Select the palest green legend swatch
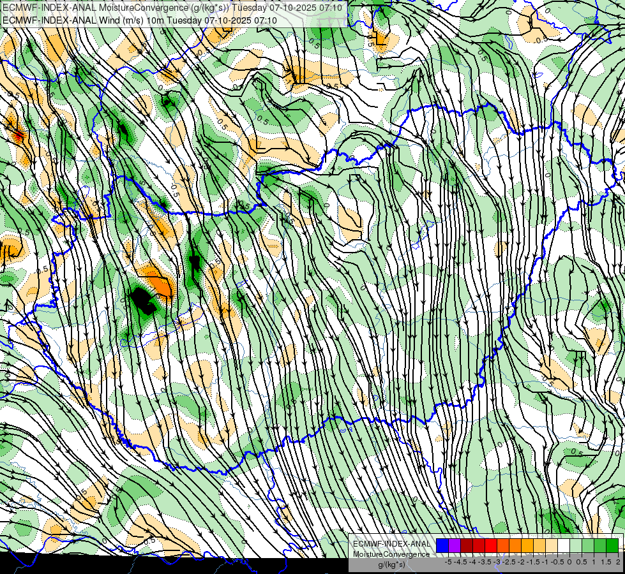The height and width of the screenshot is (574, 625). (x=576, y=545)
